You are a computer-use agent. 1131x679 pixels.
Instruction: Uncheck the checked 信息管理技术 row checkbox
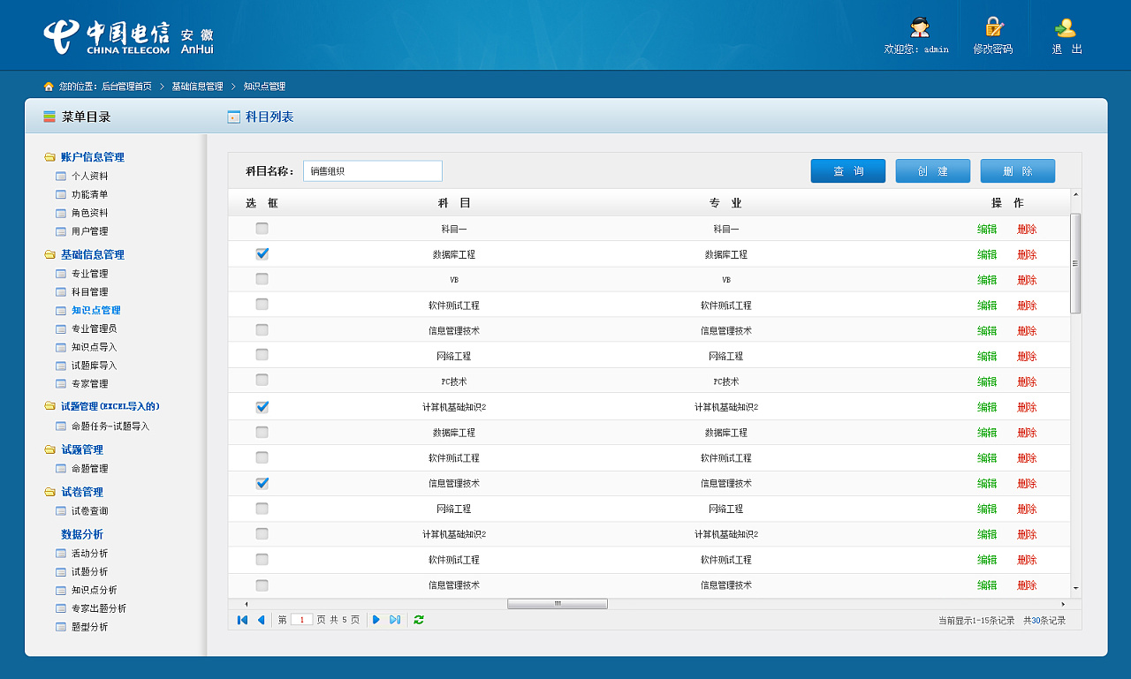262,483
